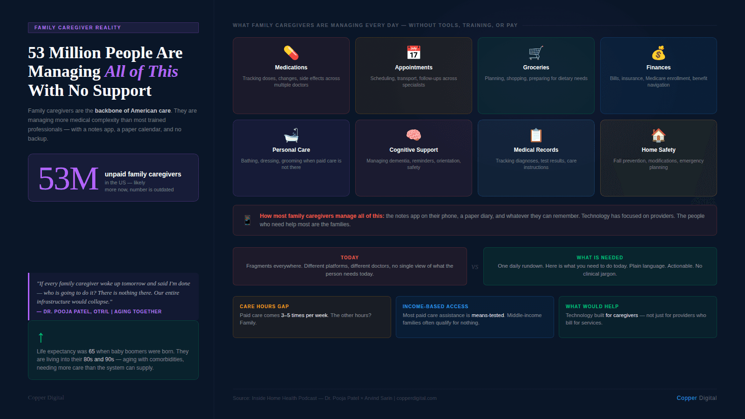Click the pill icon above Medications
Image resolution: width=745 pixels, height=419 pixels.
pos(291,53)
